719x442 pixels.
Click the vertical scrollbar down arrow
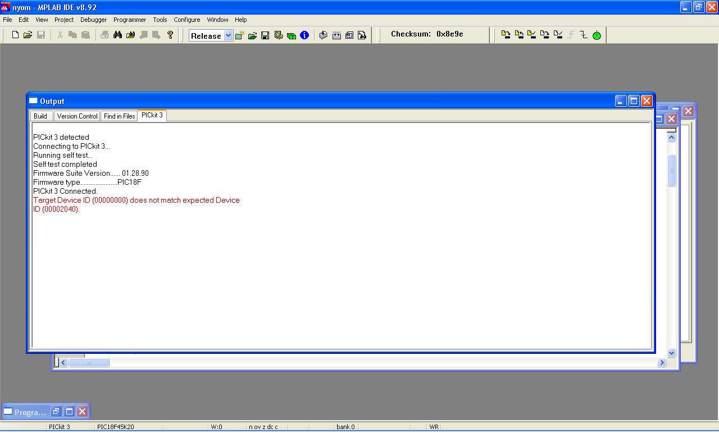pos(671,353)
